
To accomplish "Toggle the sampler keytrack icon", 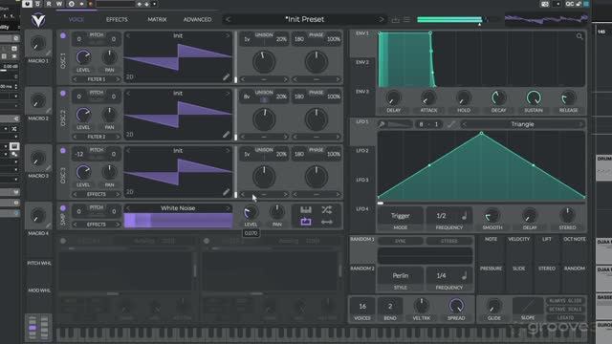I will [306, 210].
